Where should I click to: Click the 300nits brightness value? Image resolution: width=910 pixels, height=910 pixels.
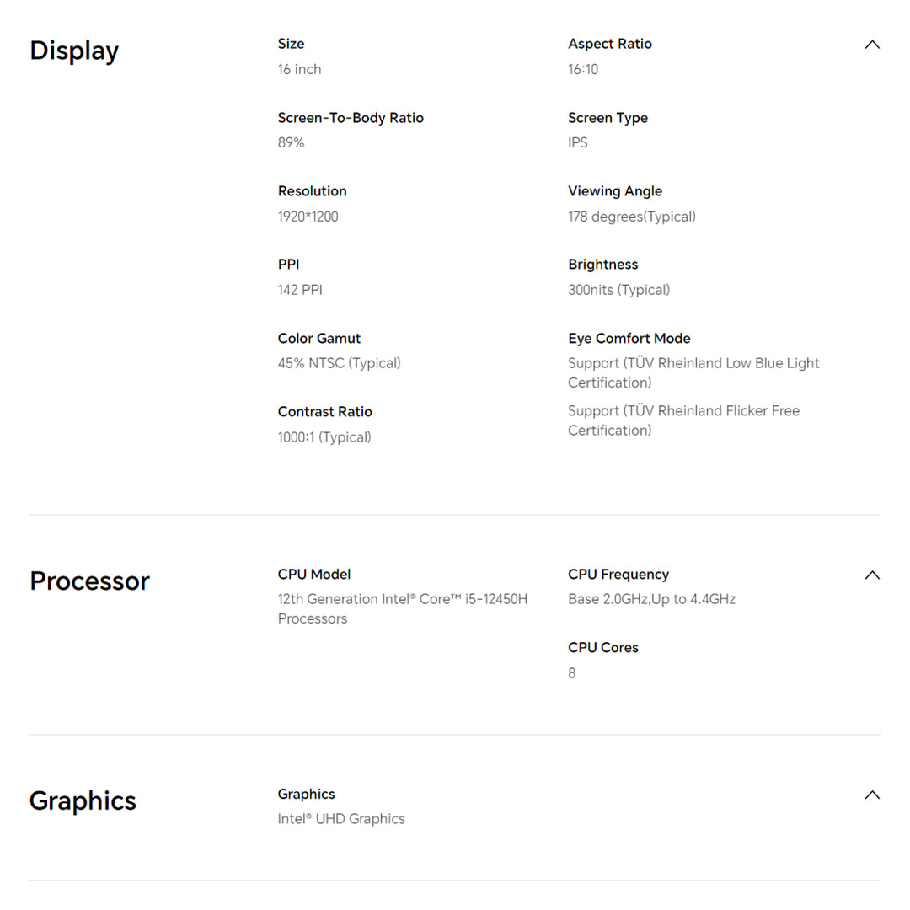pyautogui.click(x=619, y=290)
